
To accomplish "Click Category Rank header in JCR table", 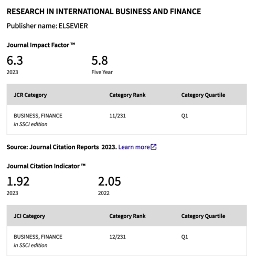I will click(x=127, y=95).
